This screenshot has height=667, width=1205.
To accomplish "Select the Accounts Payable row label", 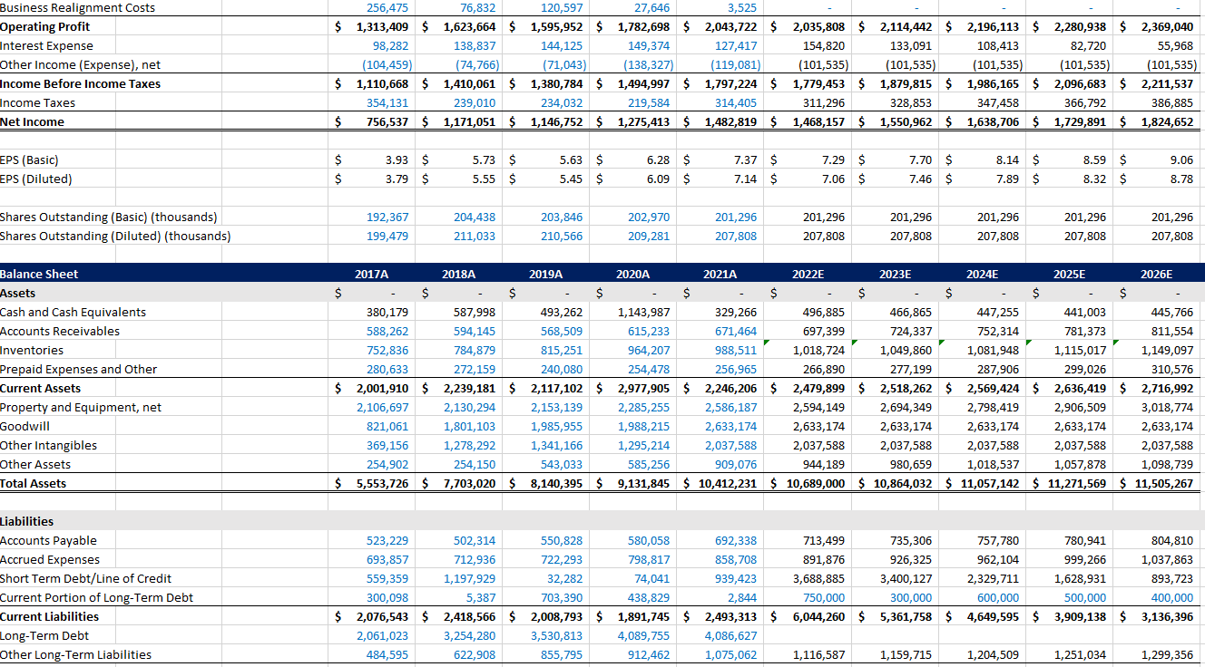I will point(50,540).
